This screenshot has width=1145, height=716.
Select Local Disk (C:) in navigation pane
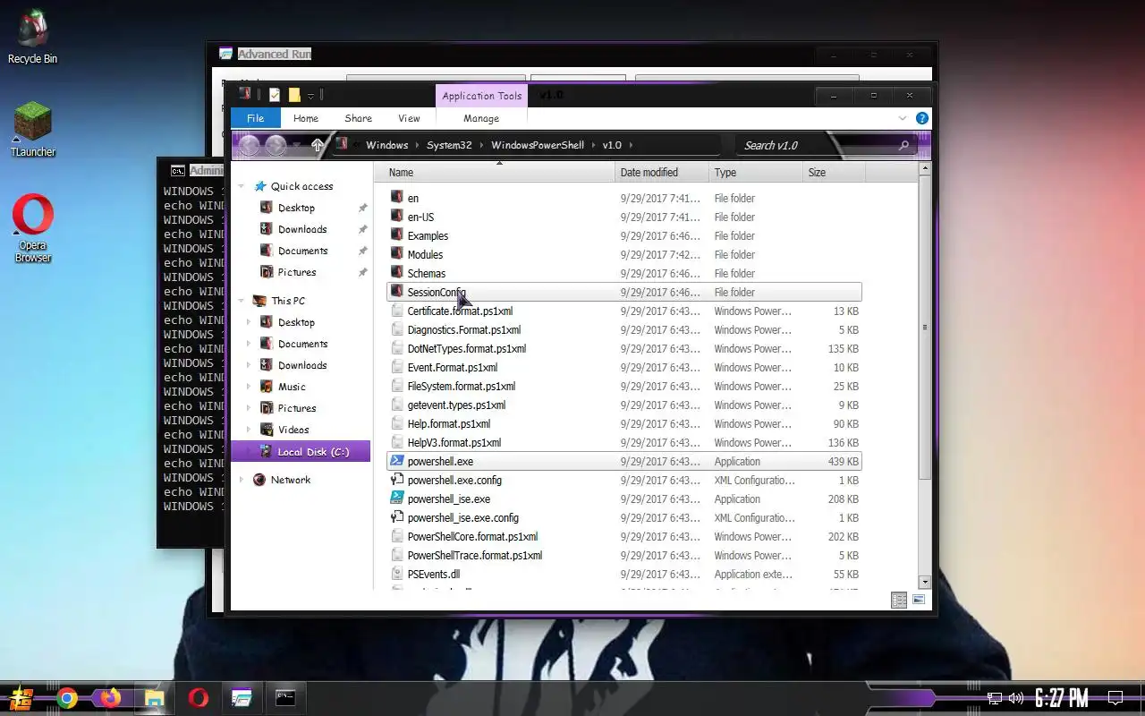(301, 452)
